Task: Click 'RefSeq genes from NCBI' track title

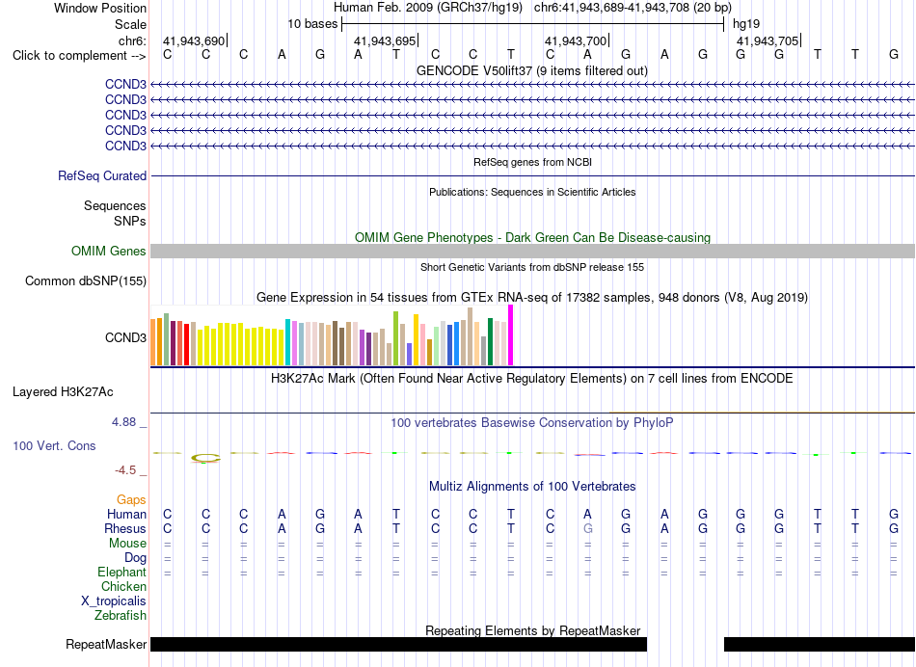Action: click(532, 162)
